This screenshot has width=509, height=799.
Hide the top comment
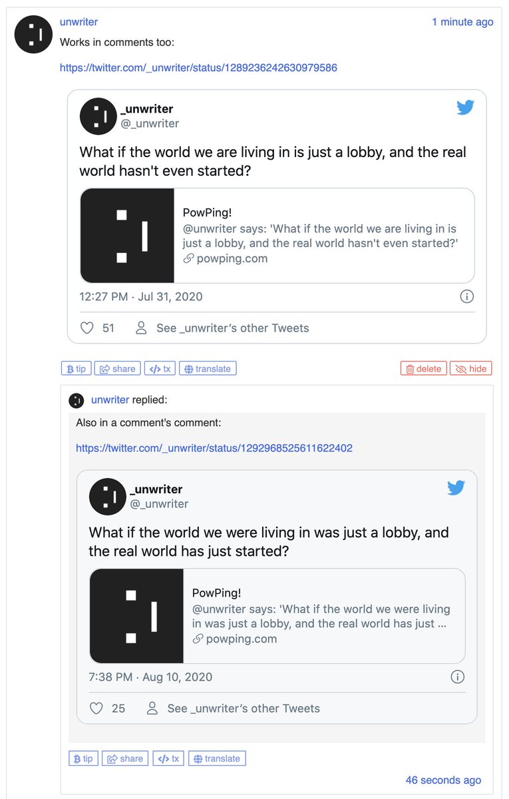point(471,369)
